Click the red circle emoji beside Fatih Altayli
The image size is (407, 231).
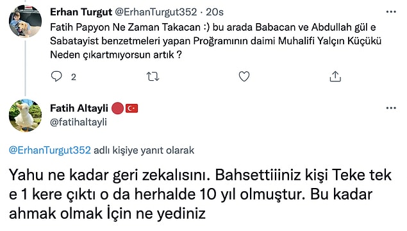coord(117,108)
